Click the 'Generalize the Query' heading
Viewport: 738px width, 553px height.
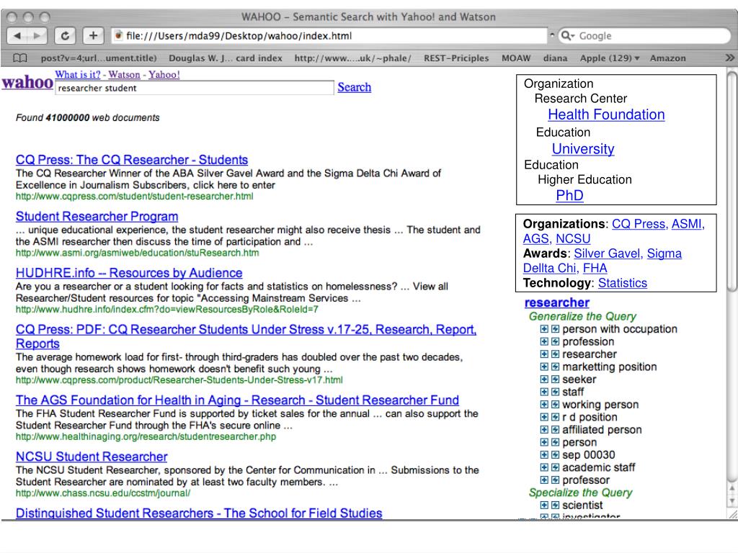[x=582, y=317]
